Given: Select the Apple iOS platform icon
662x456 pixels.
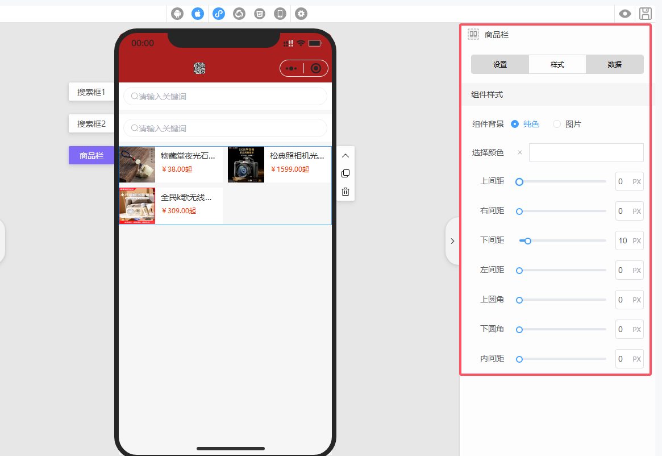Looking at the screenshot, I should [x=198, y=14].
